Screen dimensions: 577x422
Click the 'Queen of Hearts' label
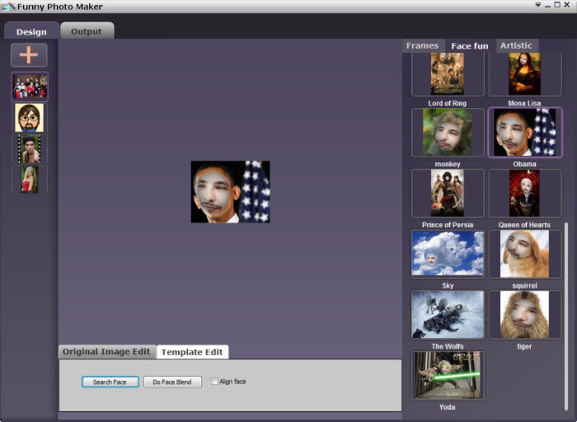click(x=524, y=225)
